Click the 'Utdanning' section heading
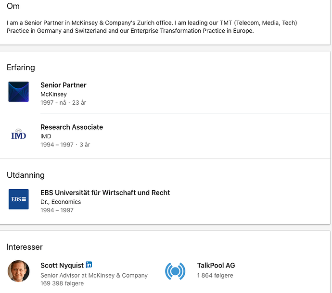Viewport: 332px width, 293px height. (x=26, y=175)
